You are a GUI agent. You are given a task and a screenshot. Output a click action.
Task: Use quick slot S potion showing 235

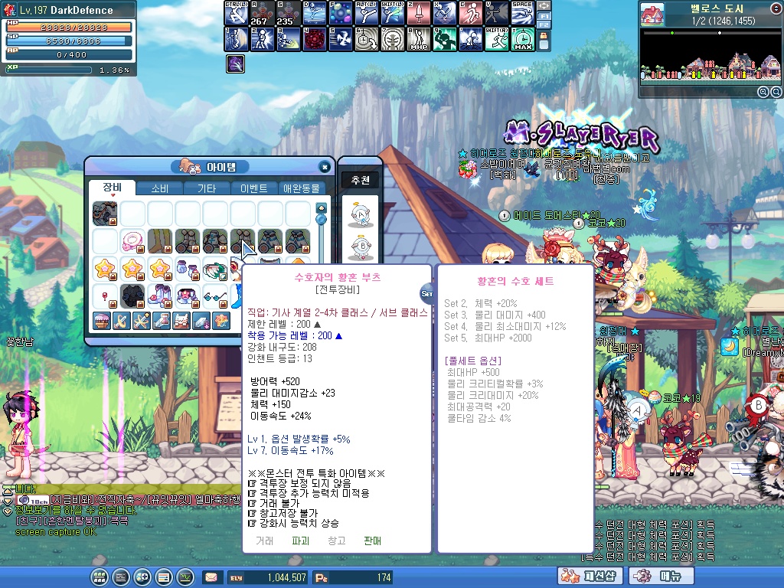pyautogui.click(x=289, y=13)
